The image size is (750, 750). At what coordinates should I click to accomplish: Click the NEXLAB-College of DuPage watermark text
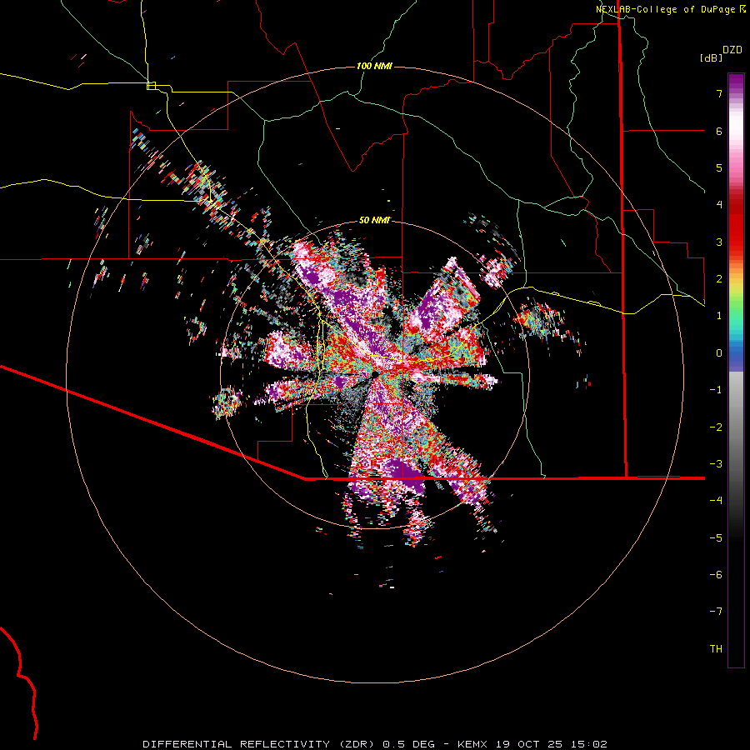665,9
